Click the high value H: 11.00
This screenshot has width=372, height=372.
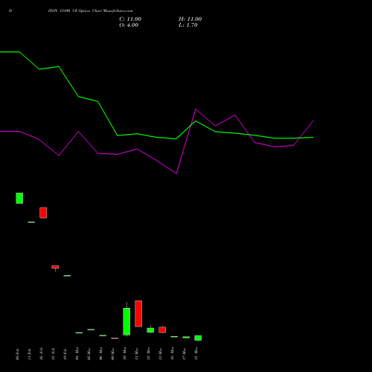190,19
